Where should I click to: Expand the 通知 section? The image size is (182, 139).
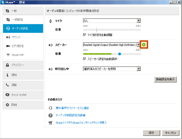23,75
